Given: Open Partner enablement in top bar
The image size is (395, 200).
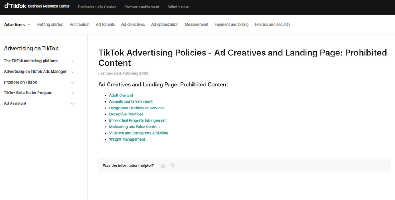Looking at the screenshot, I should click(x=142, y=7).
